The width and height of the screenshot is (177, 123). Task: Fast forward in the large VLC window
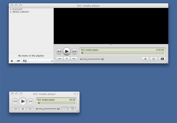tap(74, 51)
